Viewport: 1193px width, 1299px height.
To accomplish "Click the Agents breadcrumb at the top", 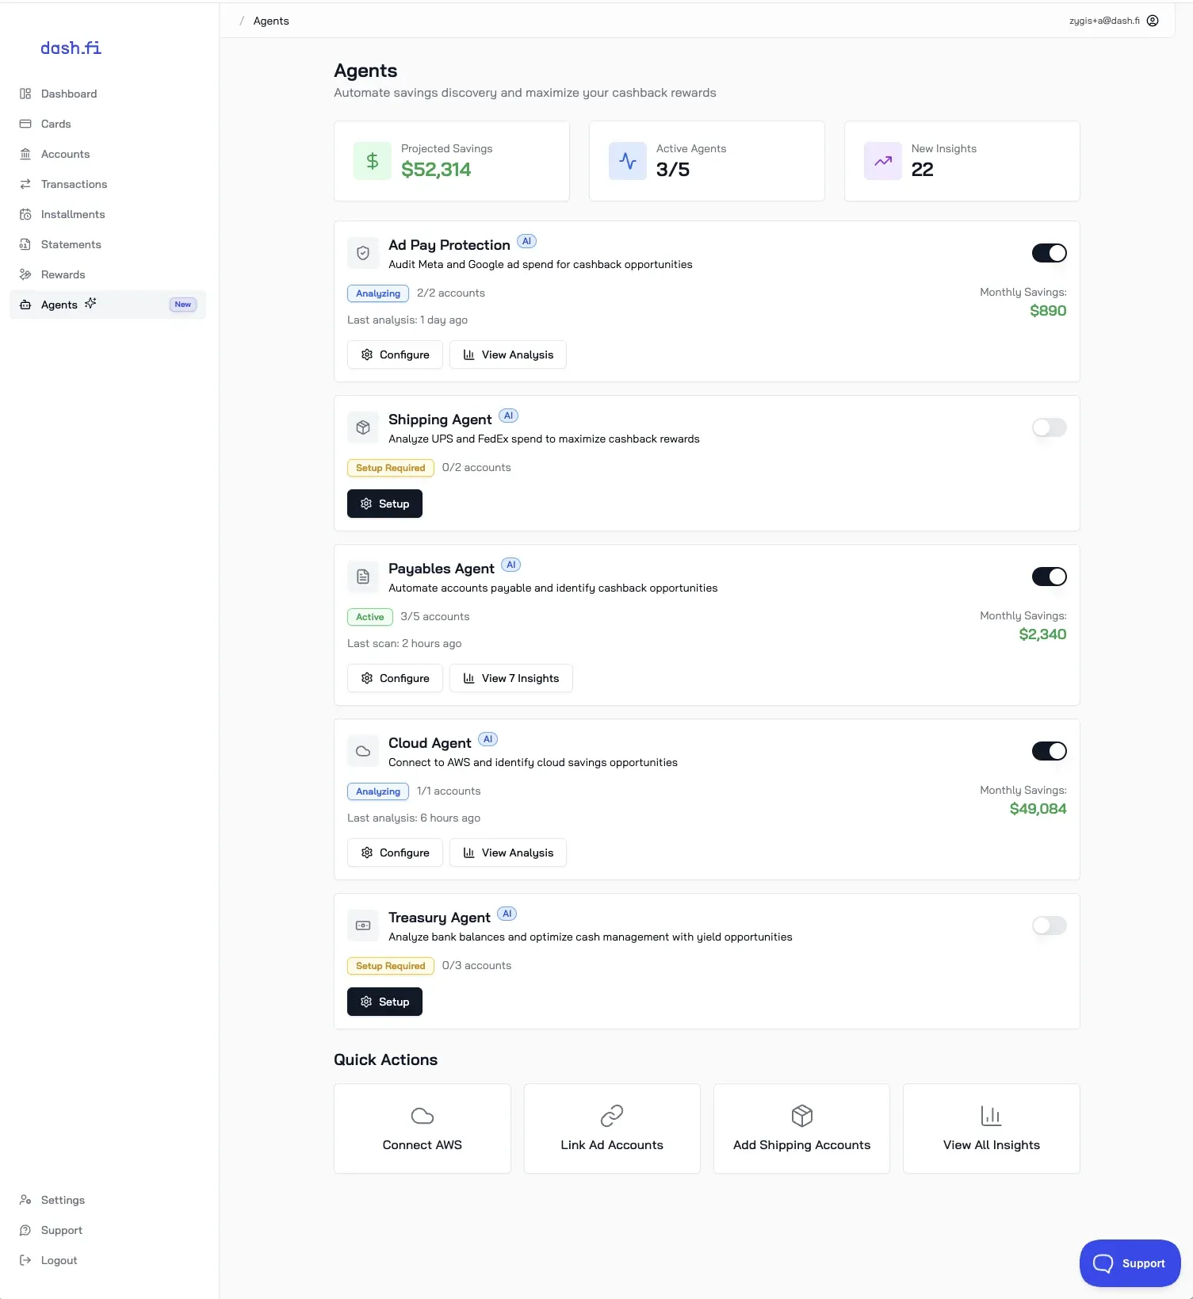I will pyautogui.click(x=271, y=21).
